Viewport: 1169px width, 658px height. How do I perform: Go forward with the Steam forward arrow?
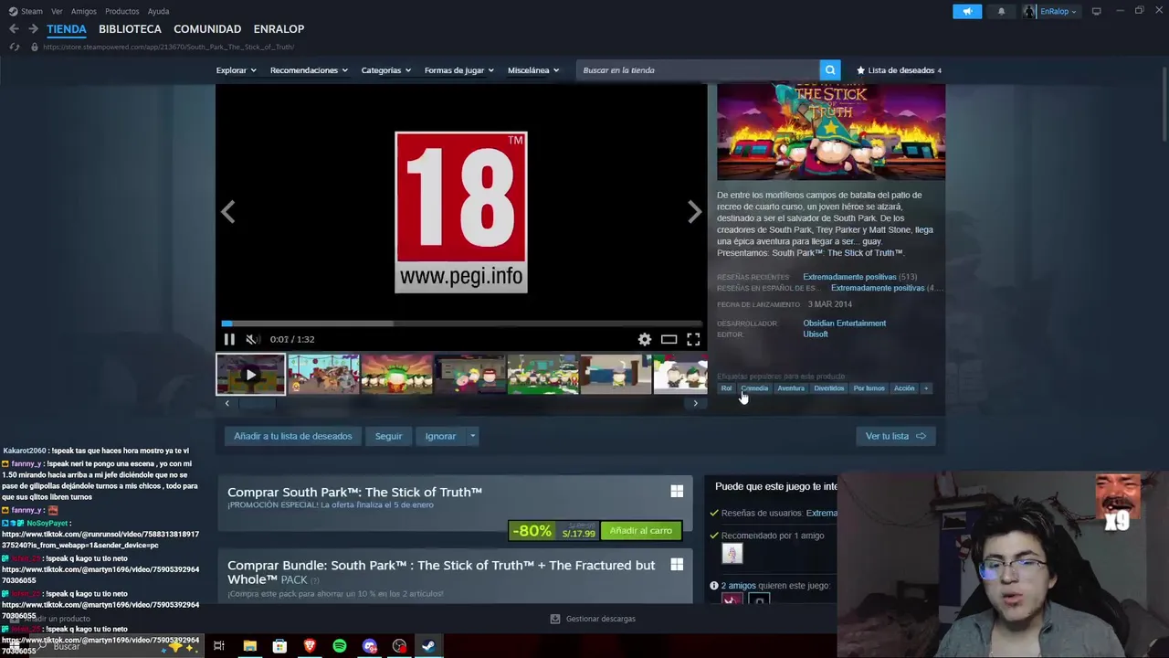pos(33,29)
